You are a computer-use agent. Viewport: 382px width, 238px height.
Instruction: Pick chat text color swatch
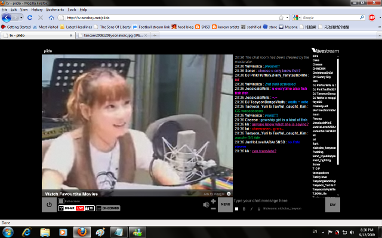pyautogui.click(x=236, y=209)
